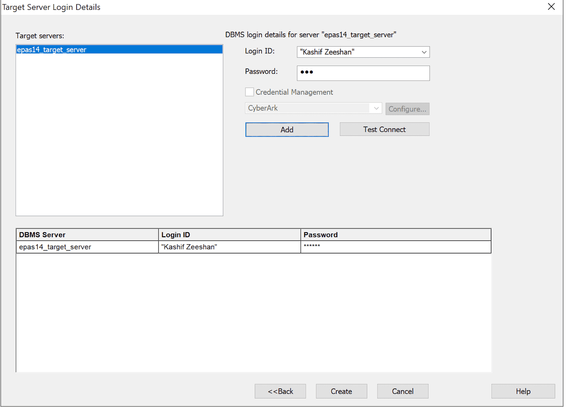
Task: Click the DBMS Server column header
Action: click(87, 234)
